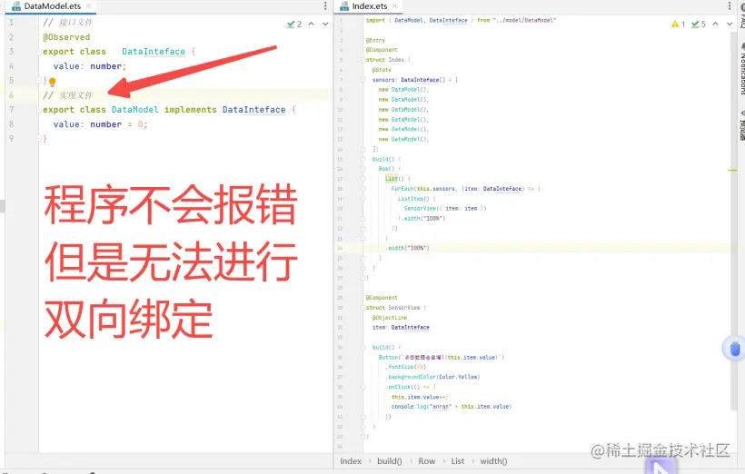The height and width of the screenshot is (474, 745).
Task: Switch to the DataModel.ets editor tab
Action: coord(51,6)
